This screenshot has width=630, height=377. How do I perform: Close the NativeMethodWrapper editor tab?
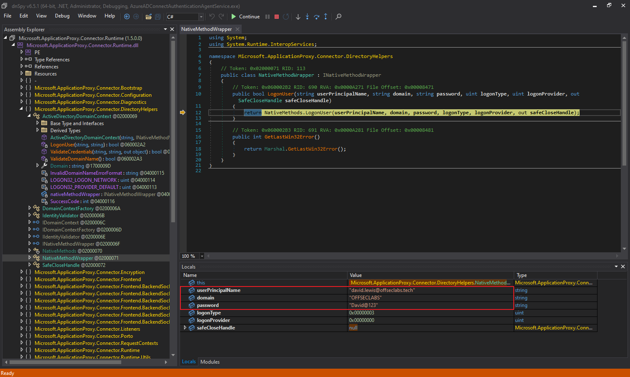237,29
